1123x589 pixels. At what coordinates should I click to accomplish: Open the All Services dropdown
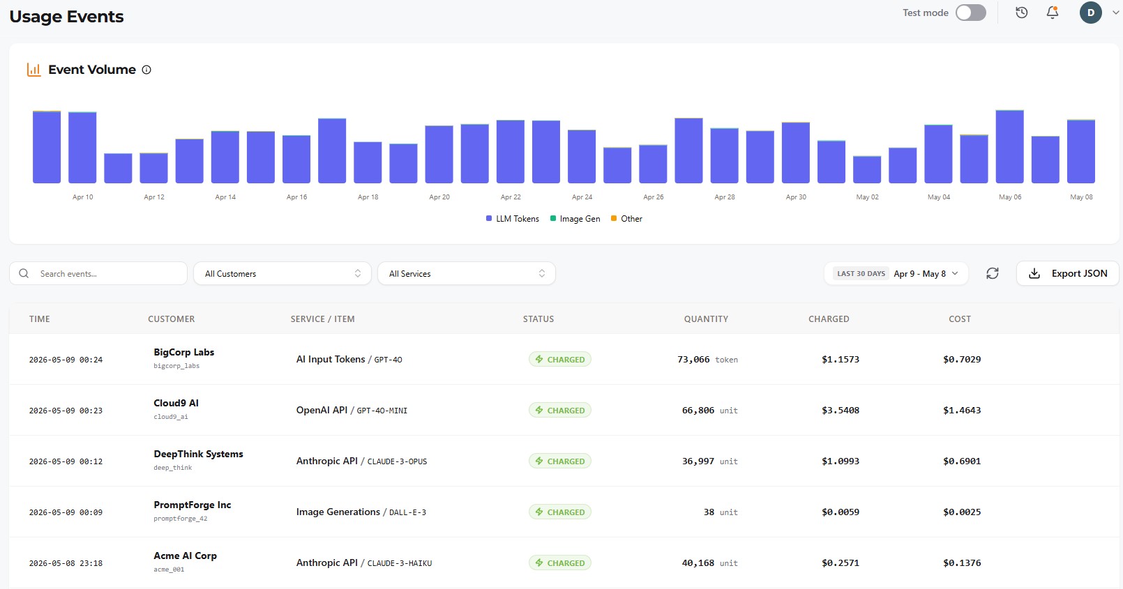click(467, 273)
